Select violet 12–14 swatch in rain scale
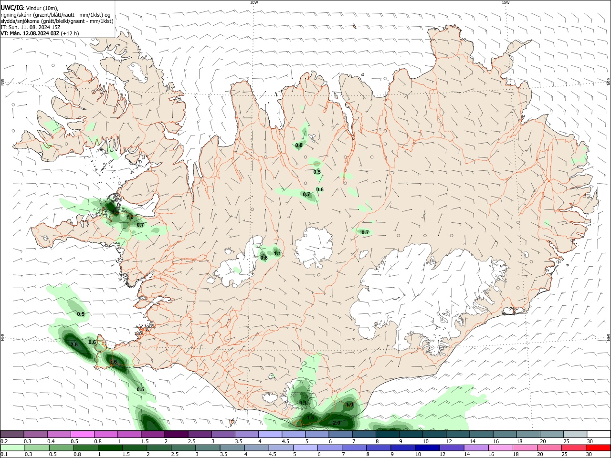The image size is (611, 458). pos(451,448)
